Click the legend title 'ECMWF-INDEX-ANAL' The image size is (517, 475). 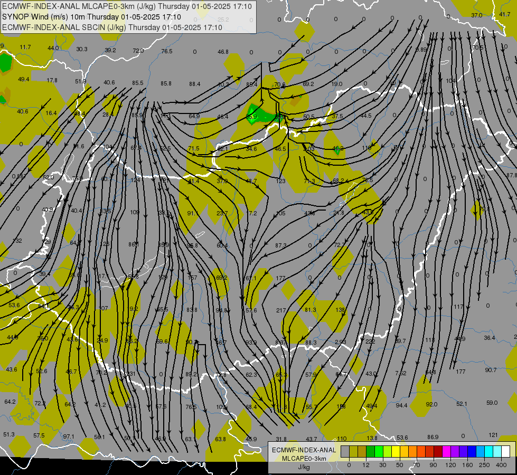pyautogui.click(x=304, y=450)
